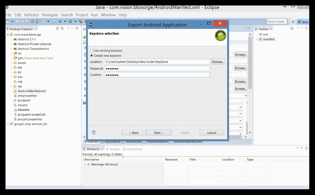Click the collapse icon in Outline panel
This screenshot has height=195, width=315.
[292, 29]
